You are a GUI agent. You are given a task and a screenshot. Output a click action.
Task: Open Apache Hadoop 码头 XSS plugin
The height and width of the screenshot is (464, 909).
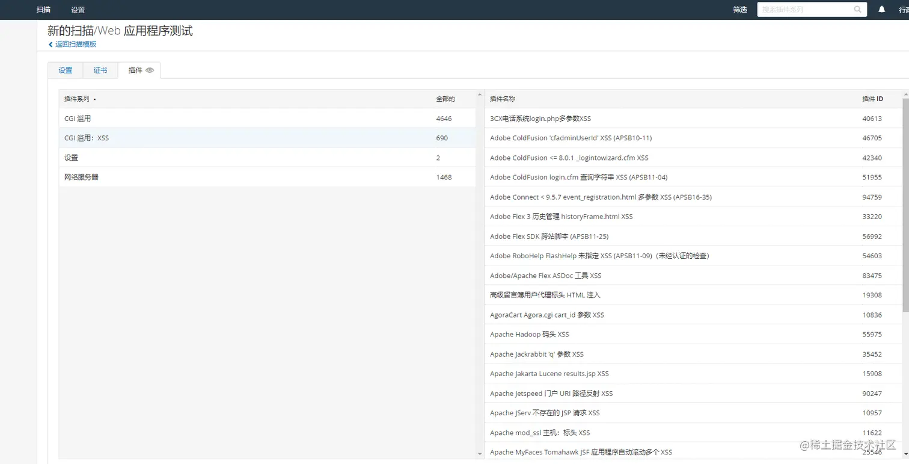[x=529, y=334]
